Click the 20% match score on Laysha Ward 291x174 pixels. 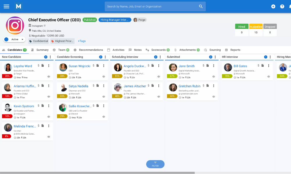pyautogui.click(x=7, y=76)
